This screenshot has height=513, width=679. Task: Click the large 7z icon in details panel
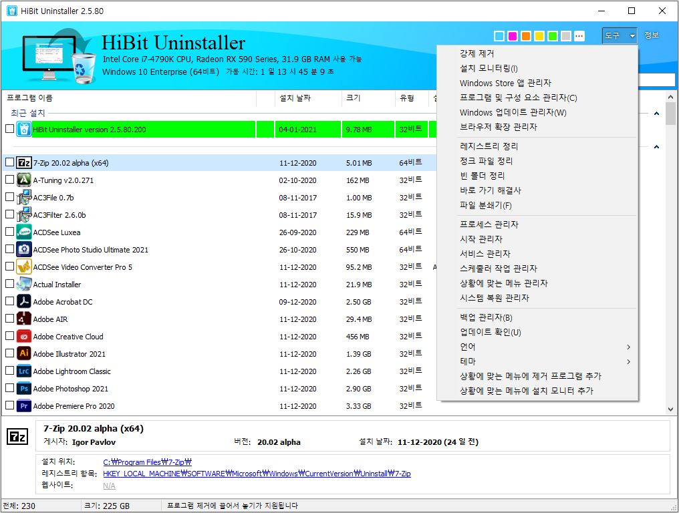[18, 436]
